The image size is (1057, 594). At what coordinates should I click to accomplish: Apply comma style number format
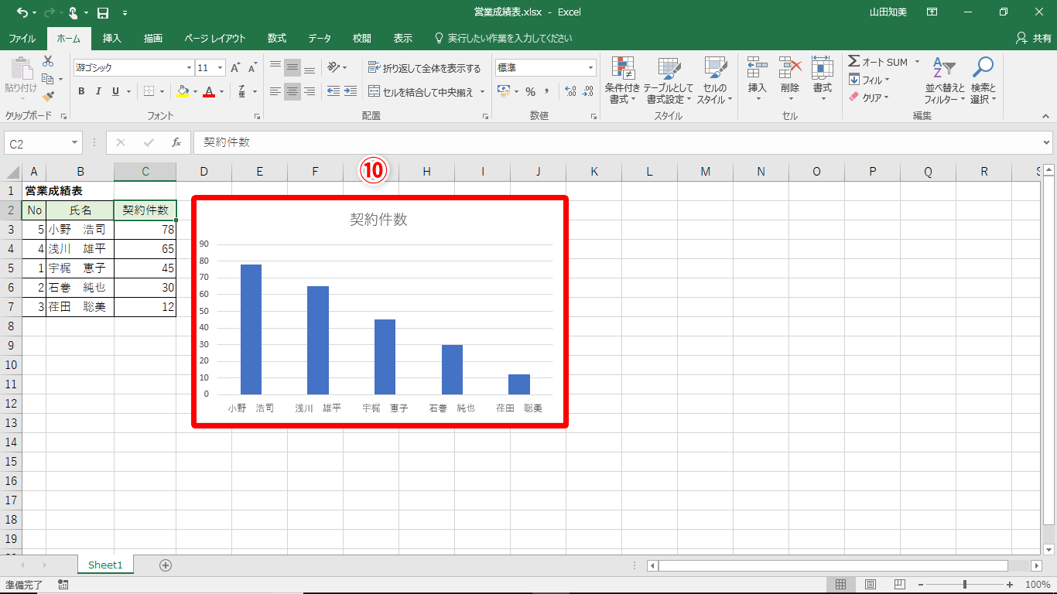tap(547, 91)
